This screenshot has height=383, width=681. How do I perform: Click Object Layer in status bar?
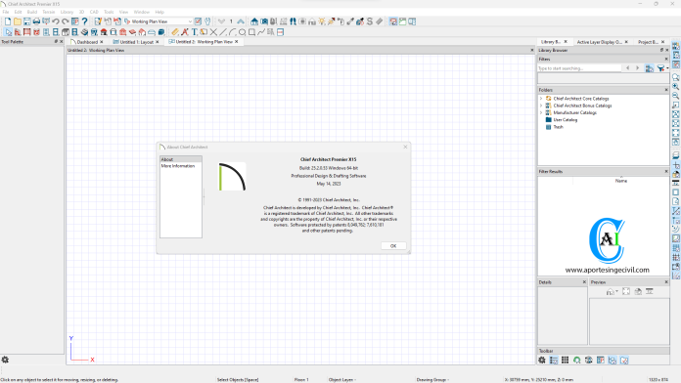point(341,379)
